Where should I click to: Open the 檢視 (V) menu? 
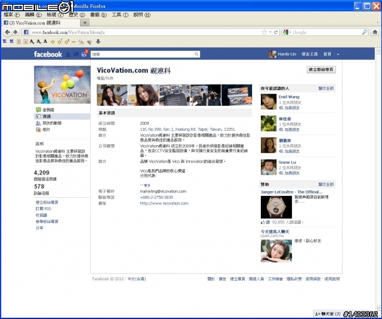[x=55, y=15]
